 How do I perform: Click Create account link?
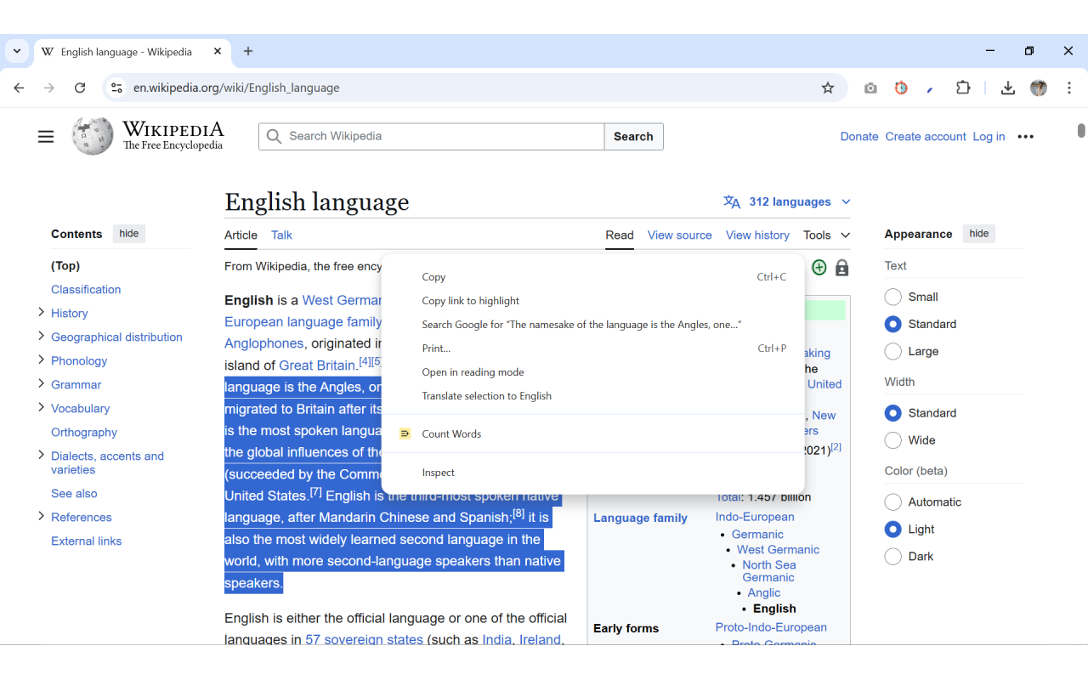pos(926,136)
